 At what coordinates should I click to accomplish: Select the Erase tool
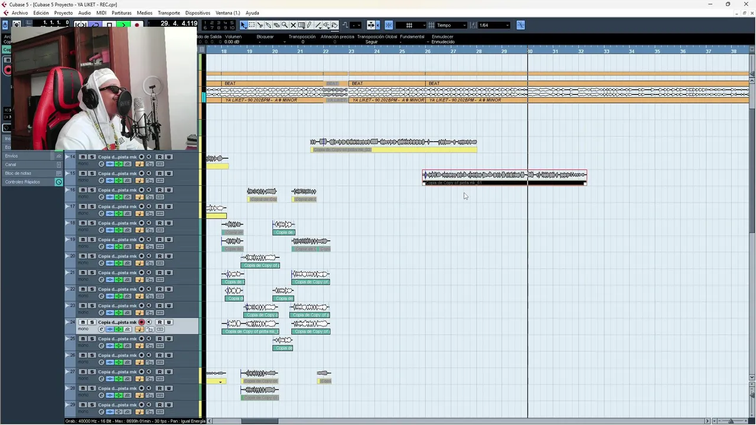pos(277,25)
